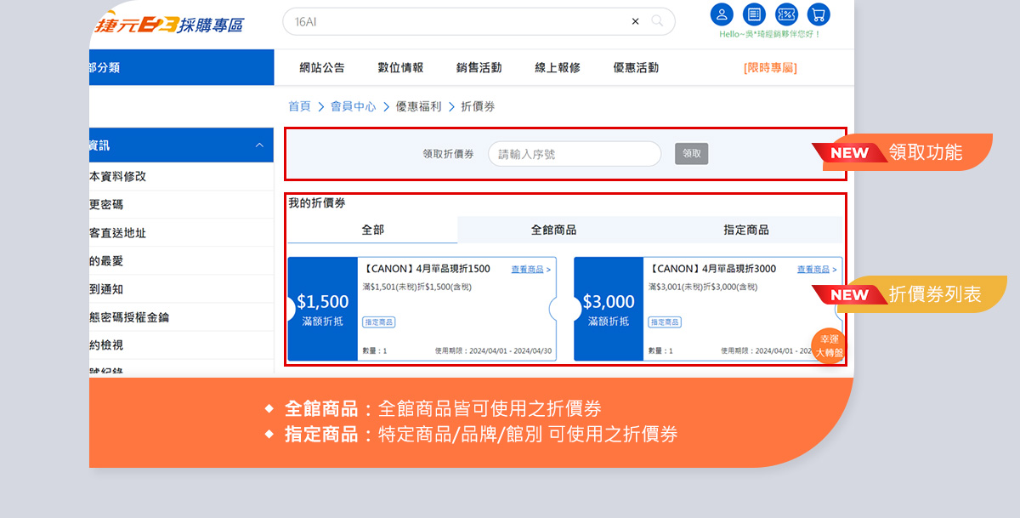This screenshot has height=518, width=1020.
Task: Open the order list icon in the header
Action: pyautogui.click(x=754, y=14)
